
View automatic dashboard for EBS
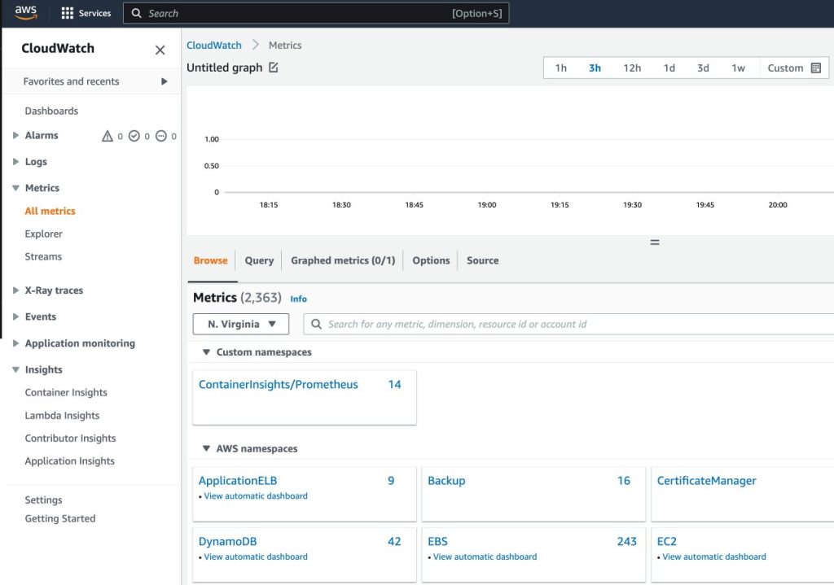tap(485, 557)
